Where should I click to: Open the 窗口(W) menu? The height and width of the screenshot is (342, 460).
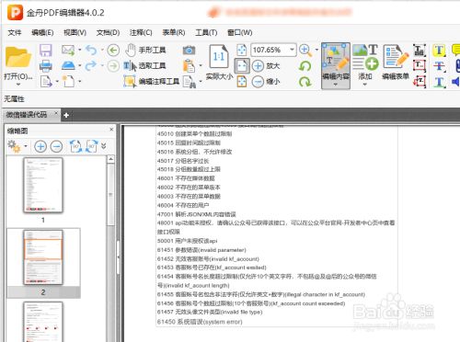240,32
